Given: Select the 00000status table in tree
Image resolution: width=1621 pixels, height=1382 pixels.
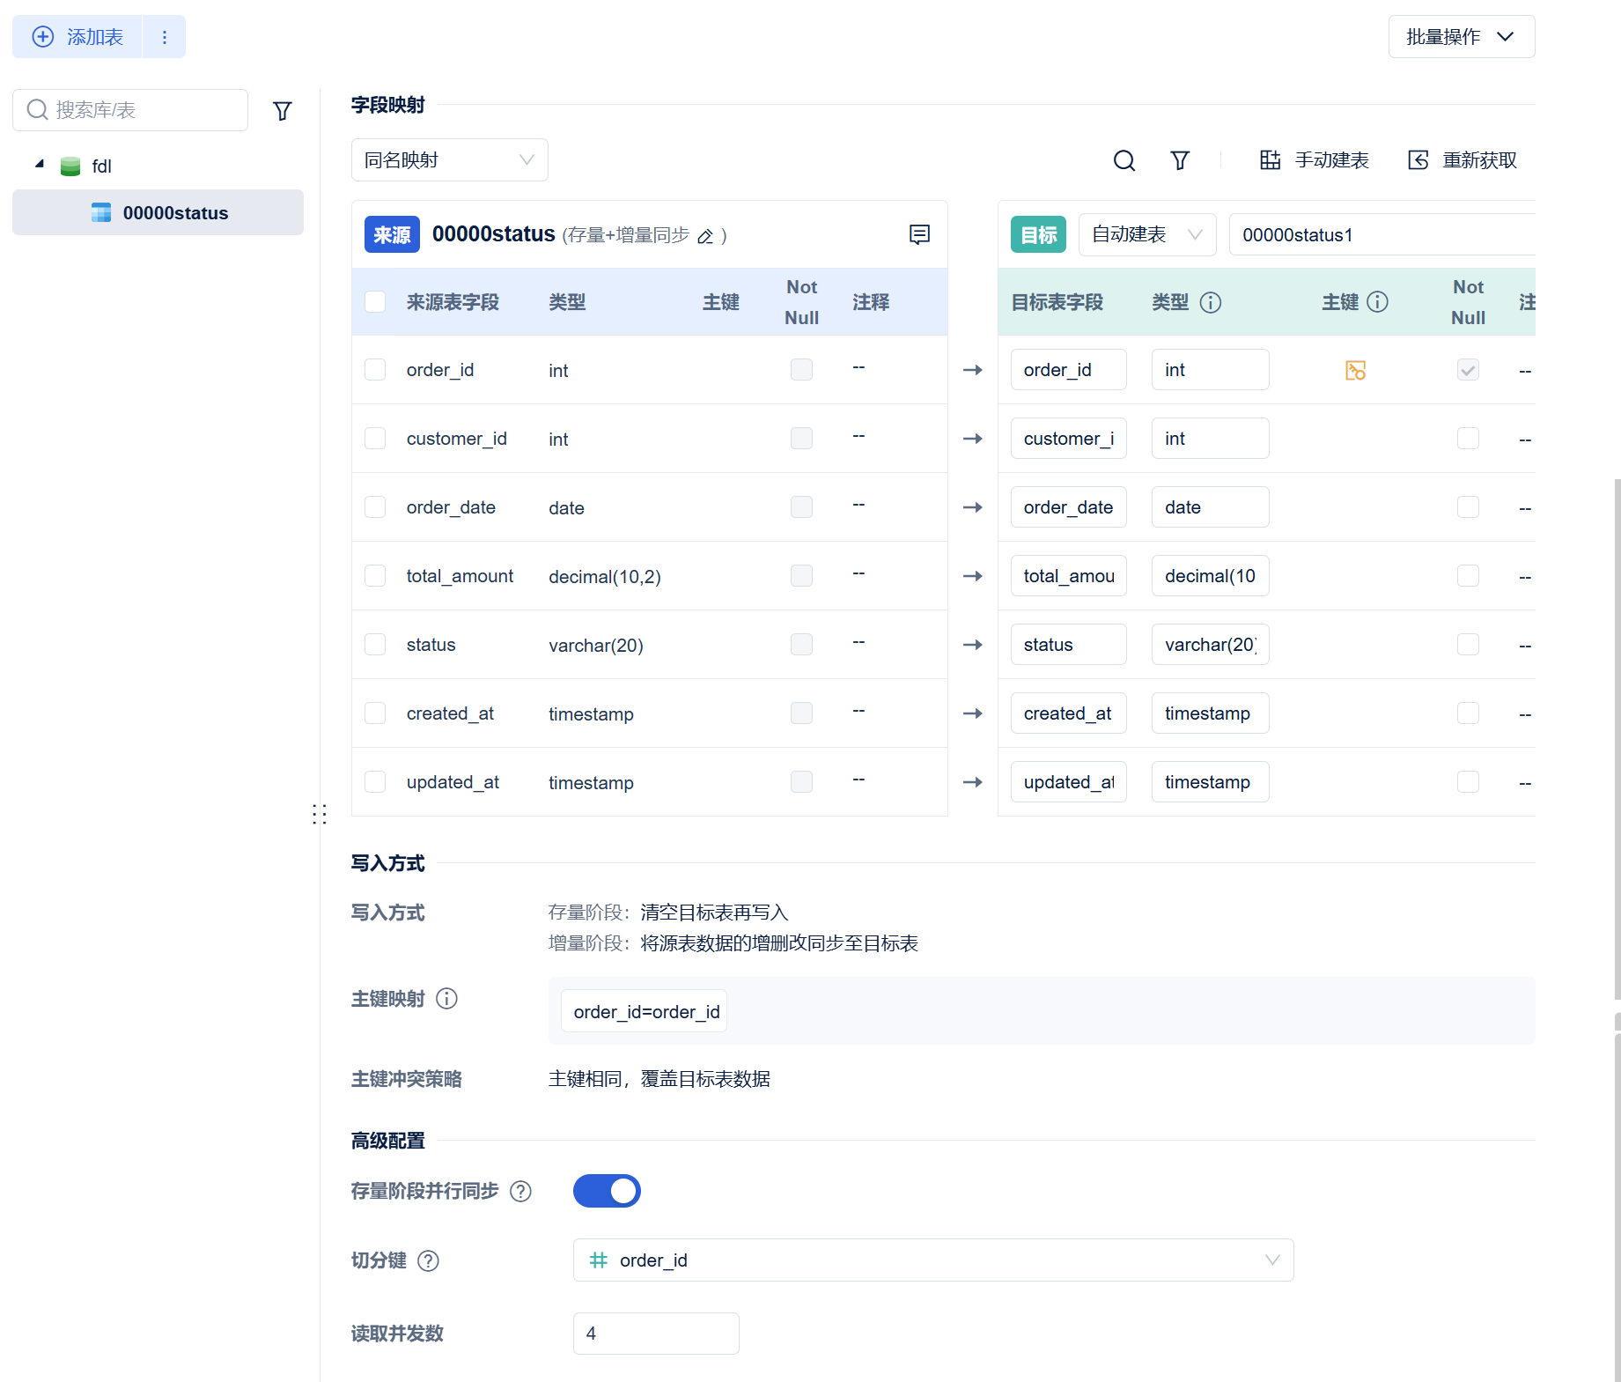Looking at the screenshot, I should [x=158, y=212].
